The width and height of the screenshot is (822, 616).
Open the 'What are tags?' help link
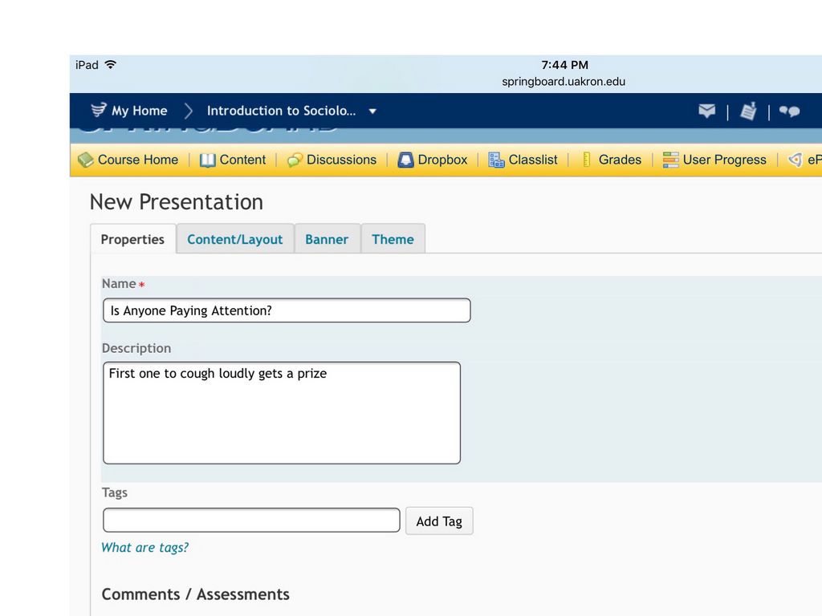[x=145, y=548]
